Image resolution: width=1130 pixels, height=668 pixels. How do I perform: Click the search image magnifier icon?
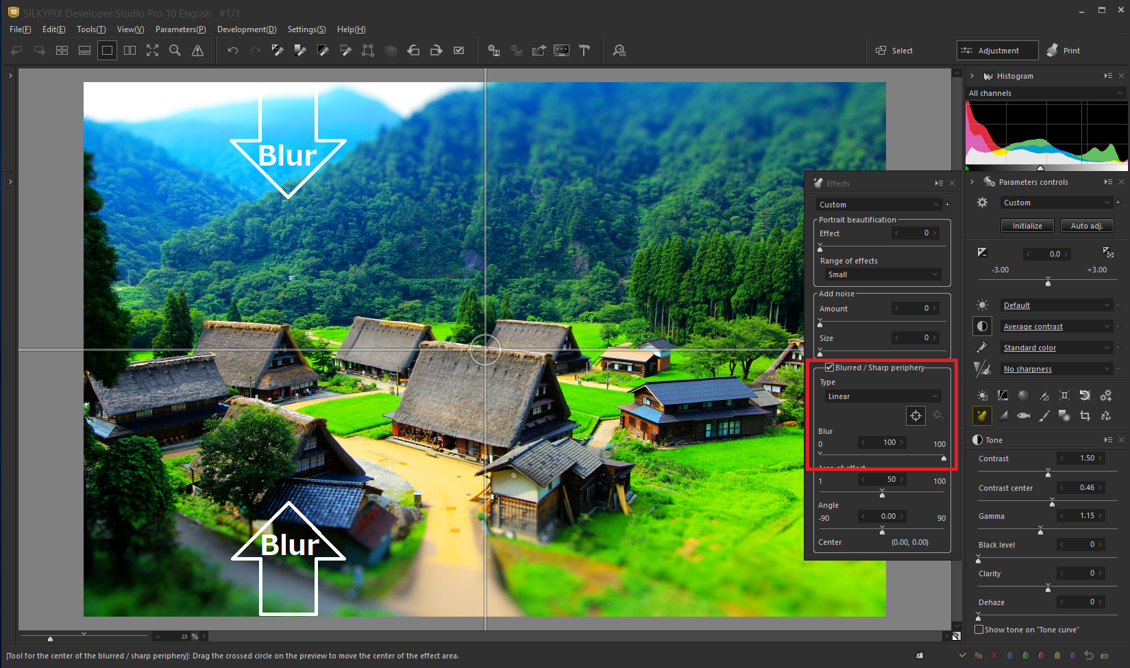pos(619,51)
